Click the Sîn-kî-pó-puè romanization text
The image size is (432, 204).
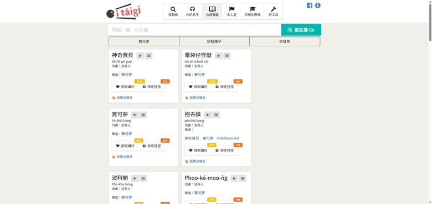[x=122, y=62]
